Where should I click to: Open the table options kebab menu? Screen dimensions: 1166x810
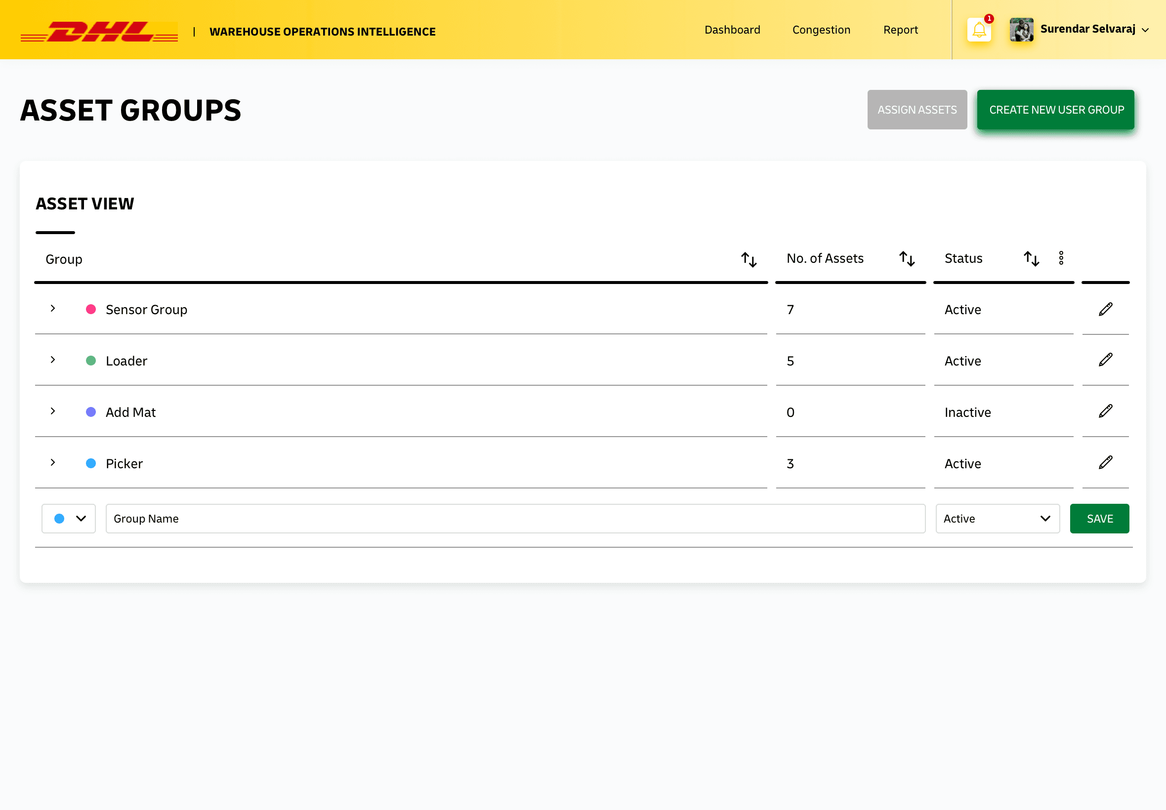tap(1061, 258)
